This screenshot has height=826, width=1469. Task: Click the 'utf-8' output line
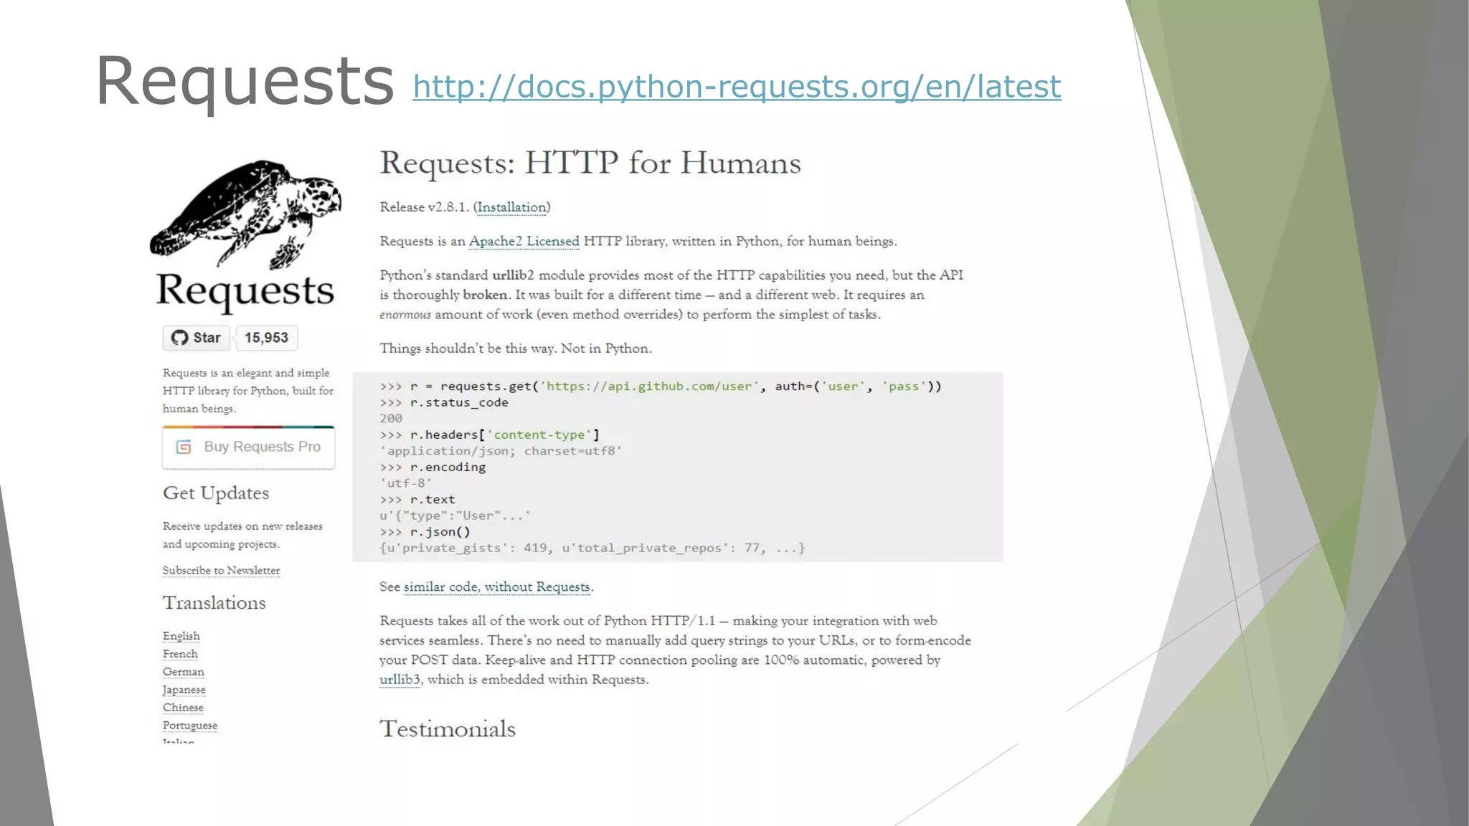click(406, 483)
